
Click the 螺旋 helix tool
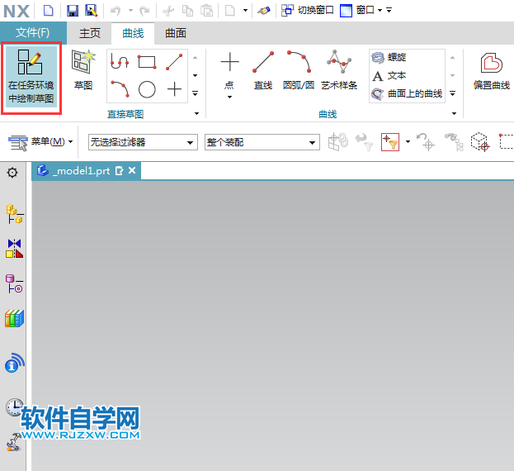(389, 58)
